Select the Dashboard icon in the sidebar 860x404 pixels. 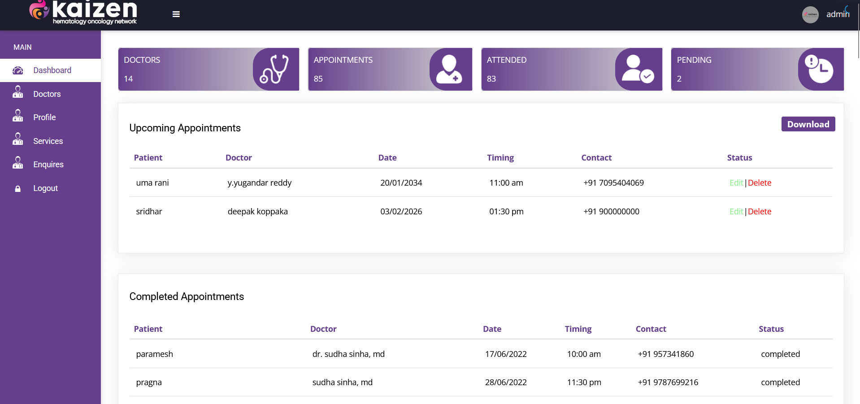[18, 70]
